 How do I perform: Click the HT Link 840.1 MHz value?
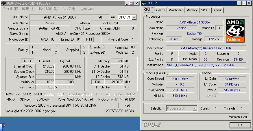(x=180, y=96)
